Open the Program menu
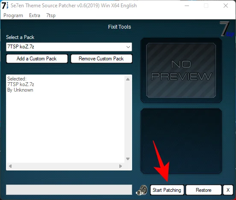The width and height of the screenshot is (236, 200). coord(13,15)
